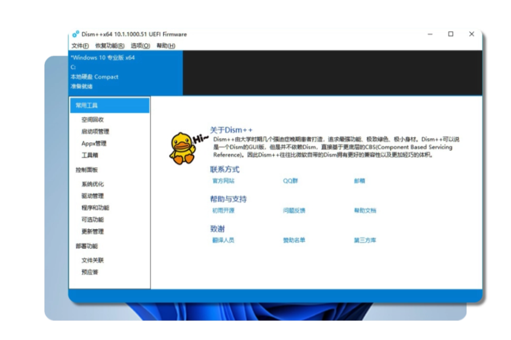Open the 第三方库 link

(365, 240)
